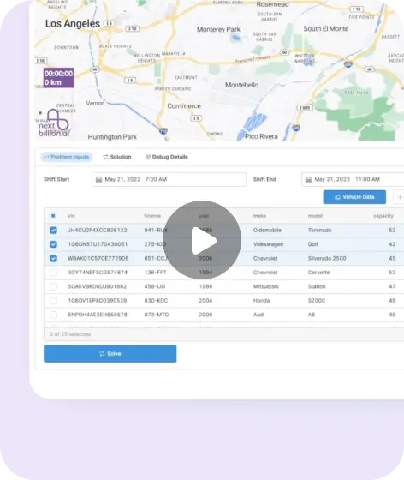Sort by the make column header
Image resolution: width=404 pixels, height=480 pixels.
coord(259,216)
